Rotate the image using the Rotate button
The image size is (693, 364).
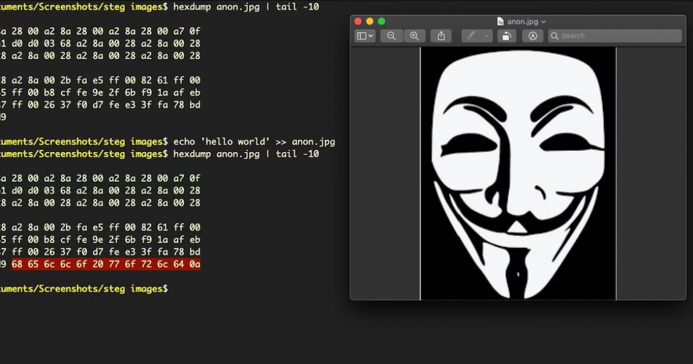tap(506, 36)
